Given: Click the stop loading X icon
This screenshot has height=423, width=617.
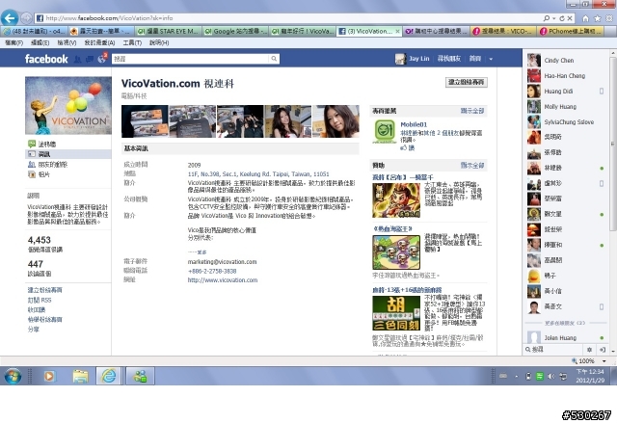Looking at the screenshot, I should 570,18.
